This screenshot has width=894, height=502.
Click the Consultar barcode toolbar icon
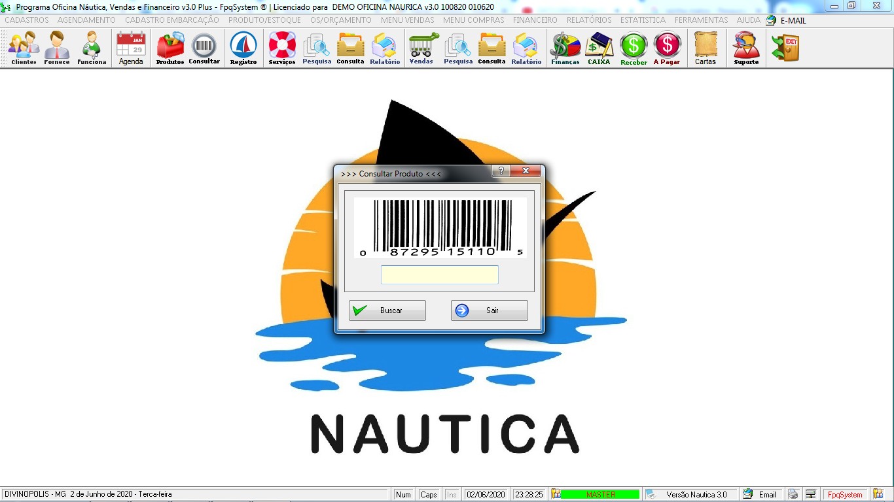204,48
